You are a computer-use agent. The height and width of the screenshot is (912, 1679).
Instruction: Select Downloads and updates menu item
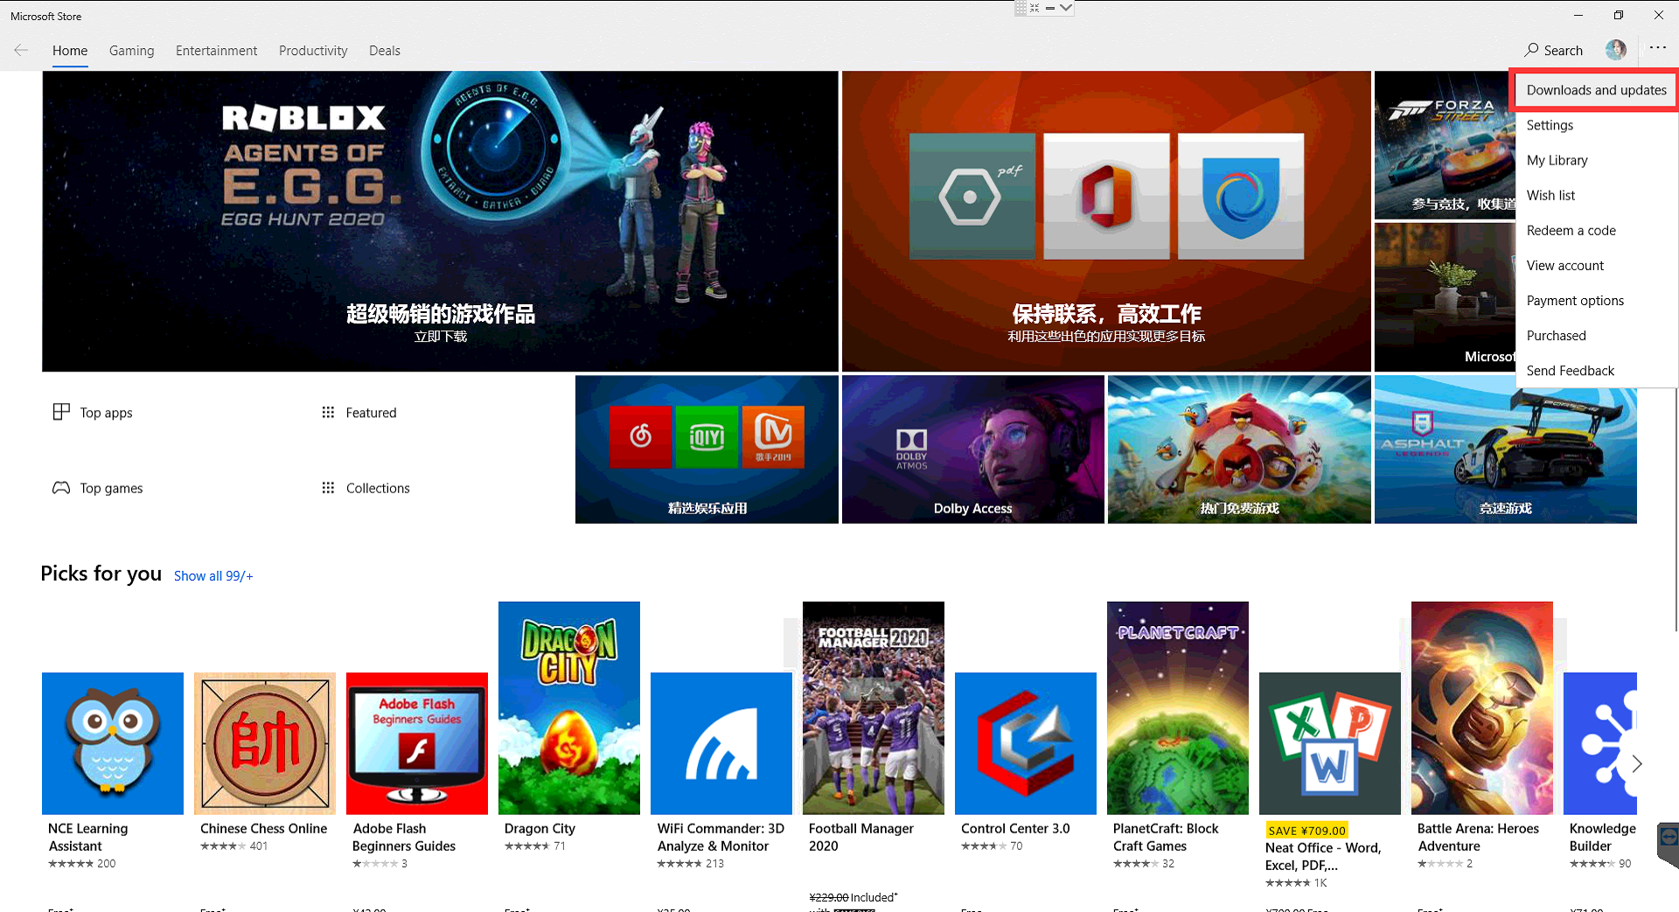tap(1596, 90)
